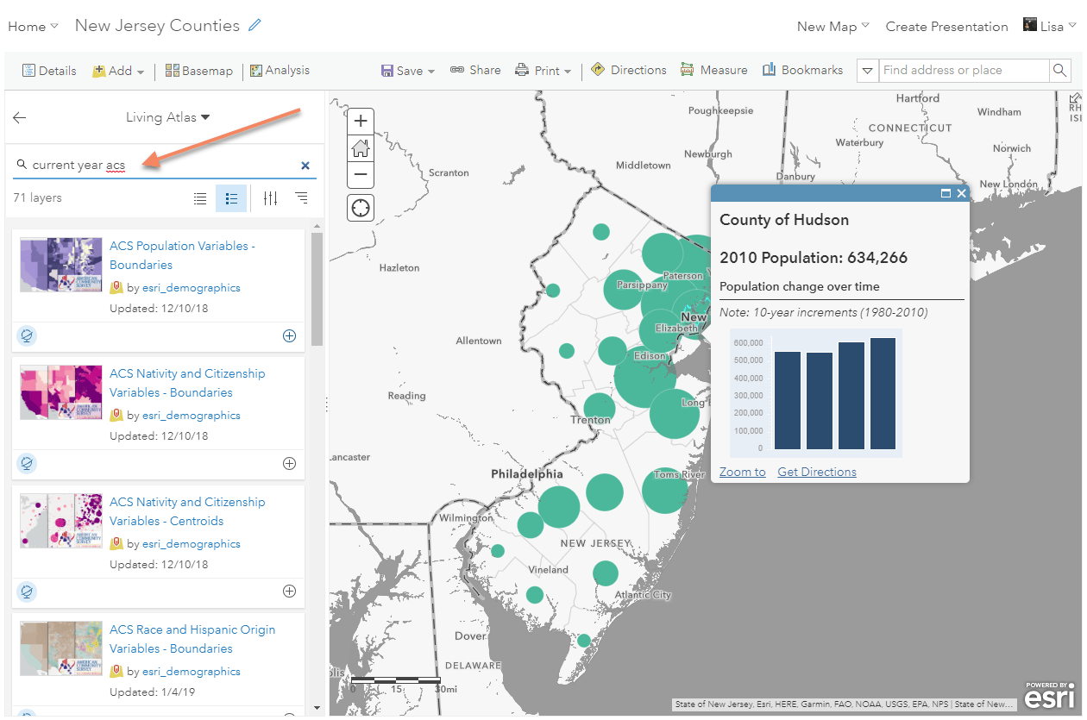The height and width of the screenshot is (720, 1087).
Task: Edit map title with pencil icon
Action: (254, 26)
